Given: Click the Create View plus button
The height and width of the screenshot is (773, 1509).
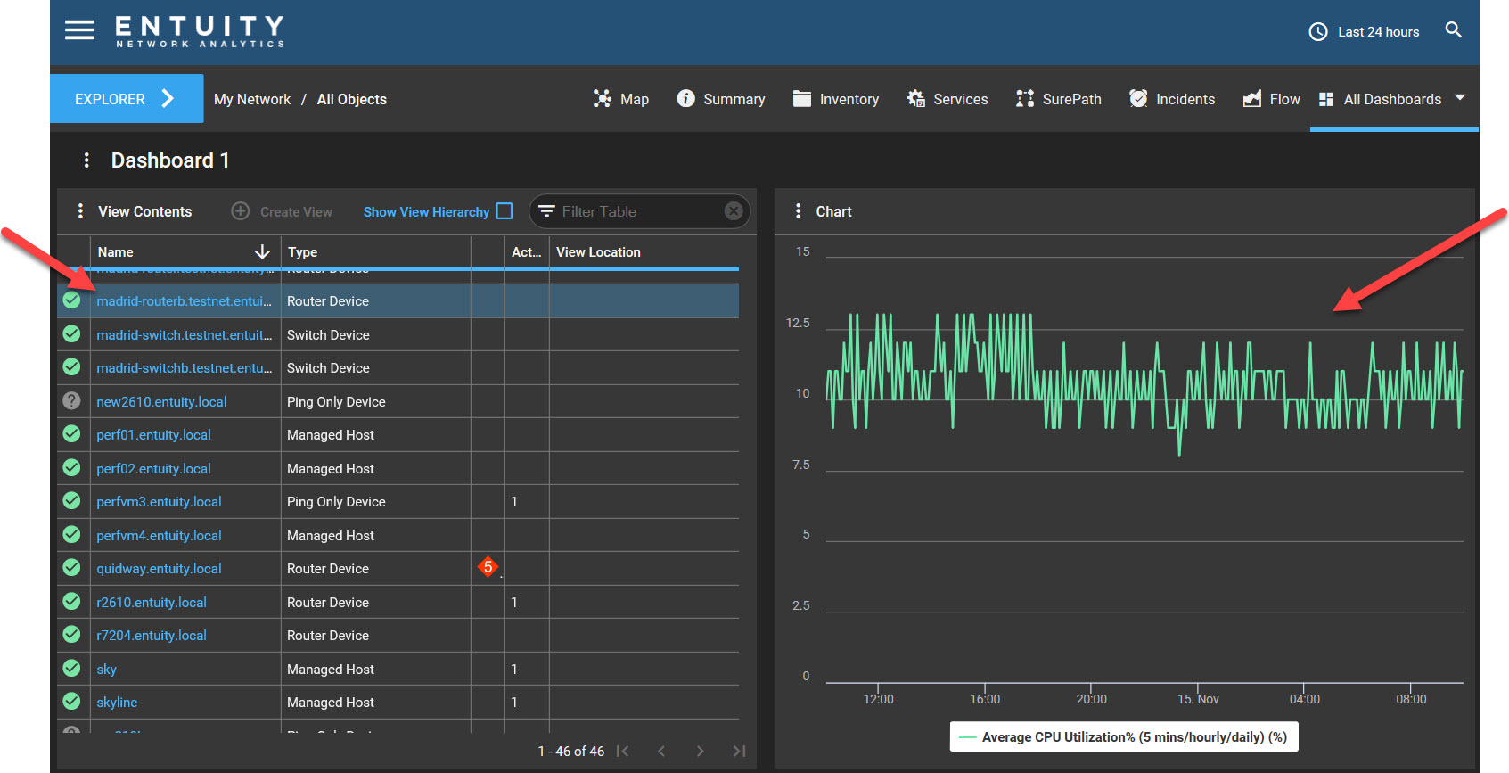Looking at the screenshot, I should [x=241, y=211].
